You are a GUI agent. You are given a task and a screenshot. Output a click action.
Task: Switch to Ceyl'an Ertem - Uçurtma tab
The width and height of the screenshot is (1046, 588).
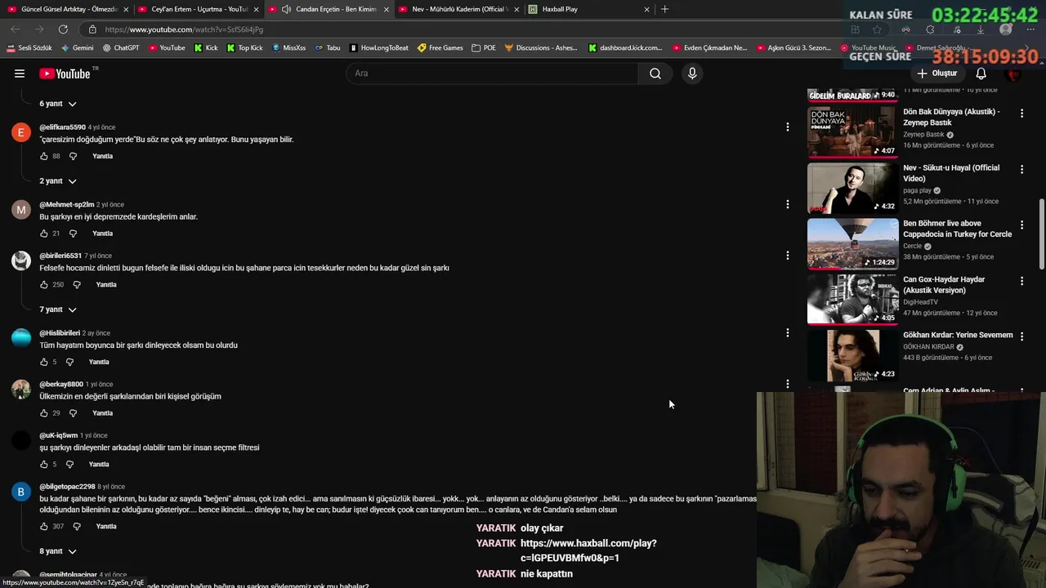point(199,9)
